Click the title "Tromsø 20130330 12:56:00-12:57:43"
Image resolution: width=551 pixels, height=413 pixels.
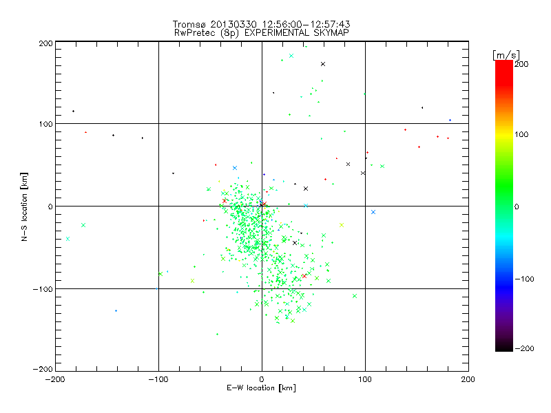point(261,24)
